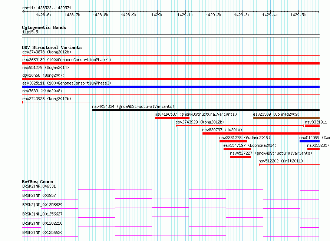Open variant esv23309 (Conrad2009) label
The height and width of the screenshot is (241, 330).
(276, 114)
